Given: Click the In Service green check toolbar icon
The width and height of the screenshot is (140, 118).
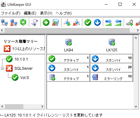Looking at the screenshot, I should (x=88, y=22).
